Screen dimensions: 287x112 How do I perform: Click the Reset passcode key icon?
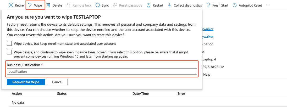click(x=115, y=5)
